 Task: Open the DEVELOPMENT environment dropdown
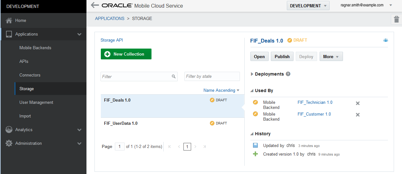tap(308, 6)
